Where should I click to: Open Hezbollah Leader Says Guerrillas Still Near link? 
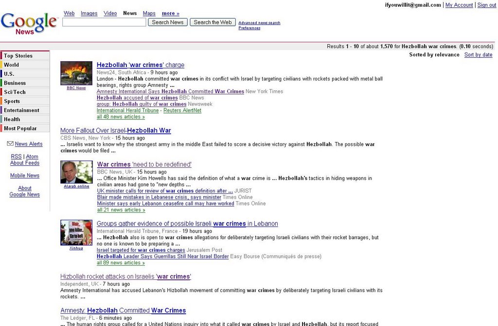(x=162, y=257)
